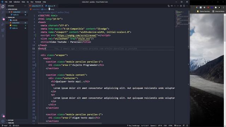Open the Explorer view in the activity bar

3,6
